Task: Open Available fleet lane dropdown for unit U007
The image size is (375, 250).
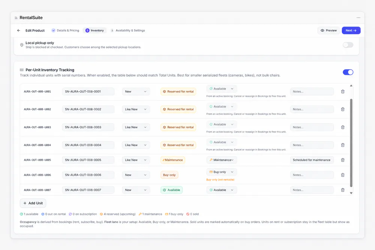Action: [x=222, y=190]
